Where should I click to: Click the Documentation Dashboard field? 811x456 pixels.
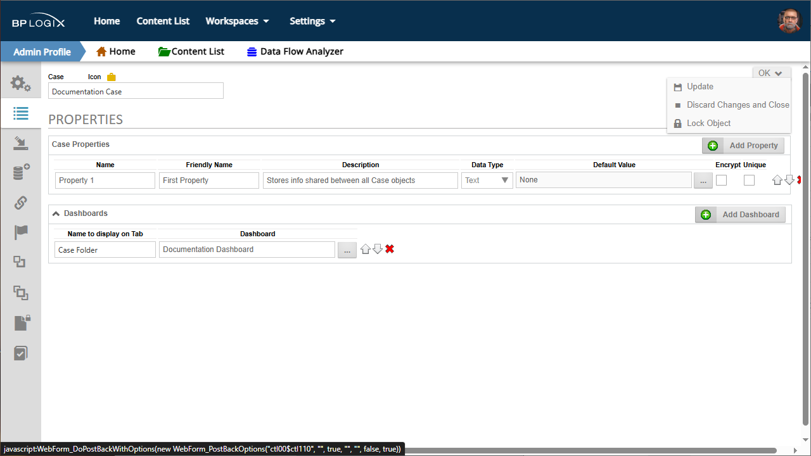pyautogui.click(x=247, y=250)
